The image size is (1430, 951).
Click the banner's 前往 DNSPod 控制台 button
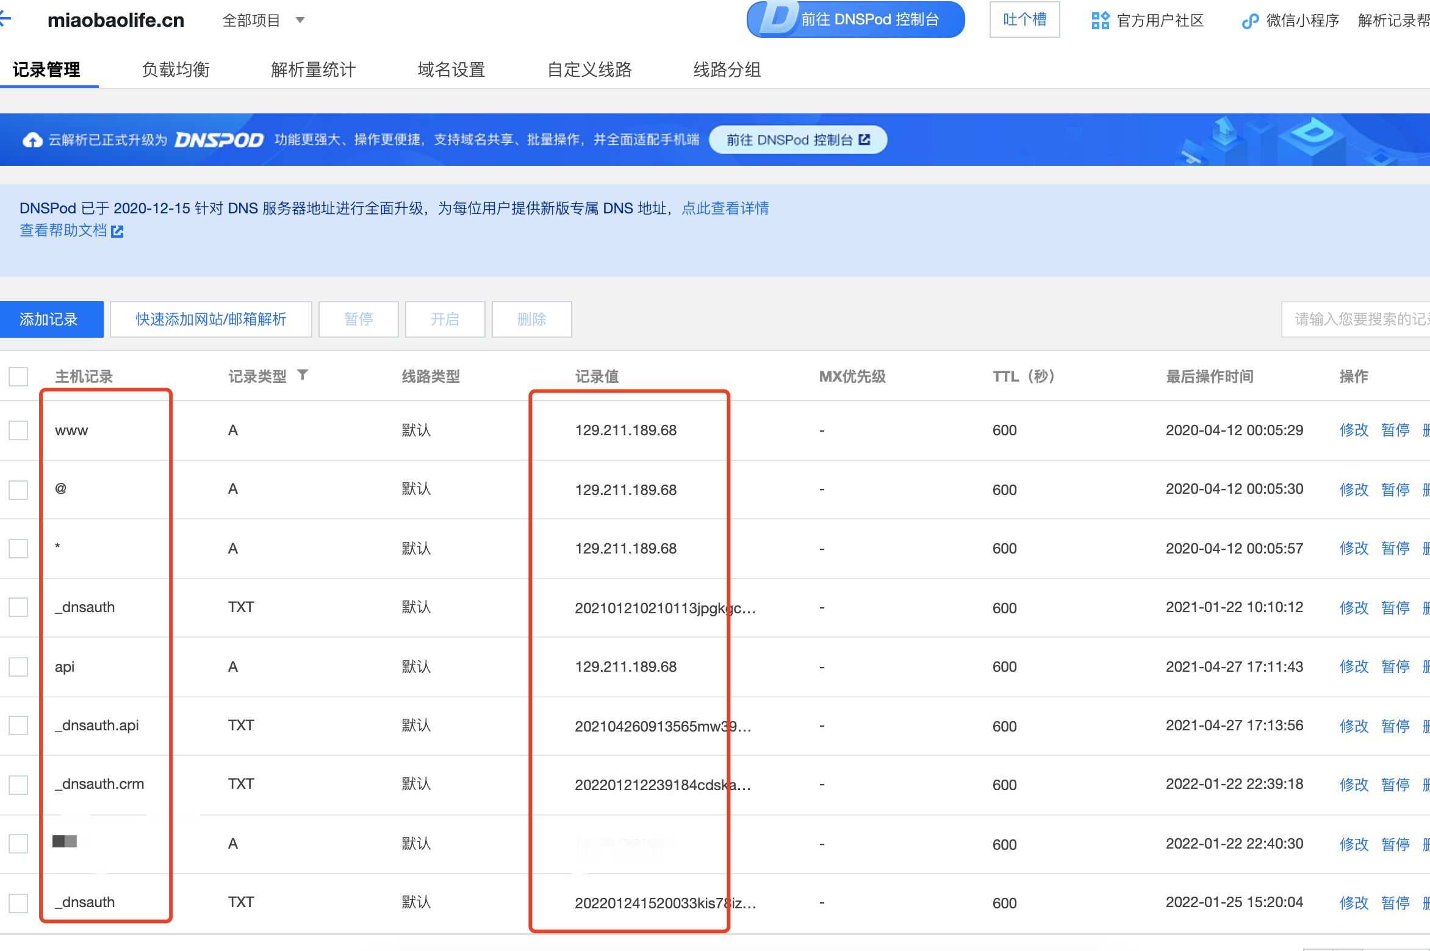coord(797,140)
